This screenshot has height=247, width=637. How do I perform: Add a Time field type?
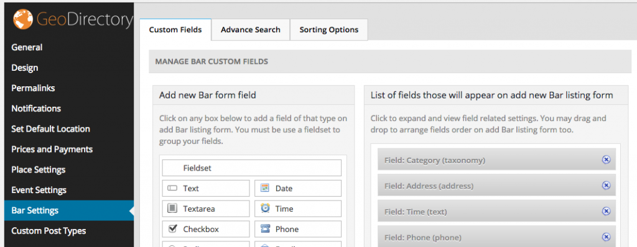pos(298,209)
